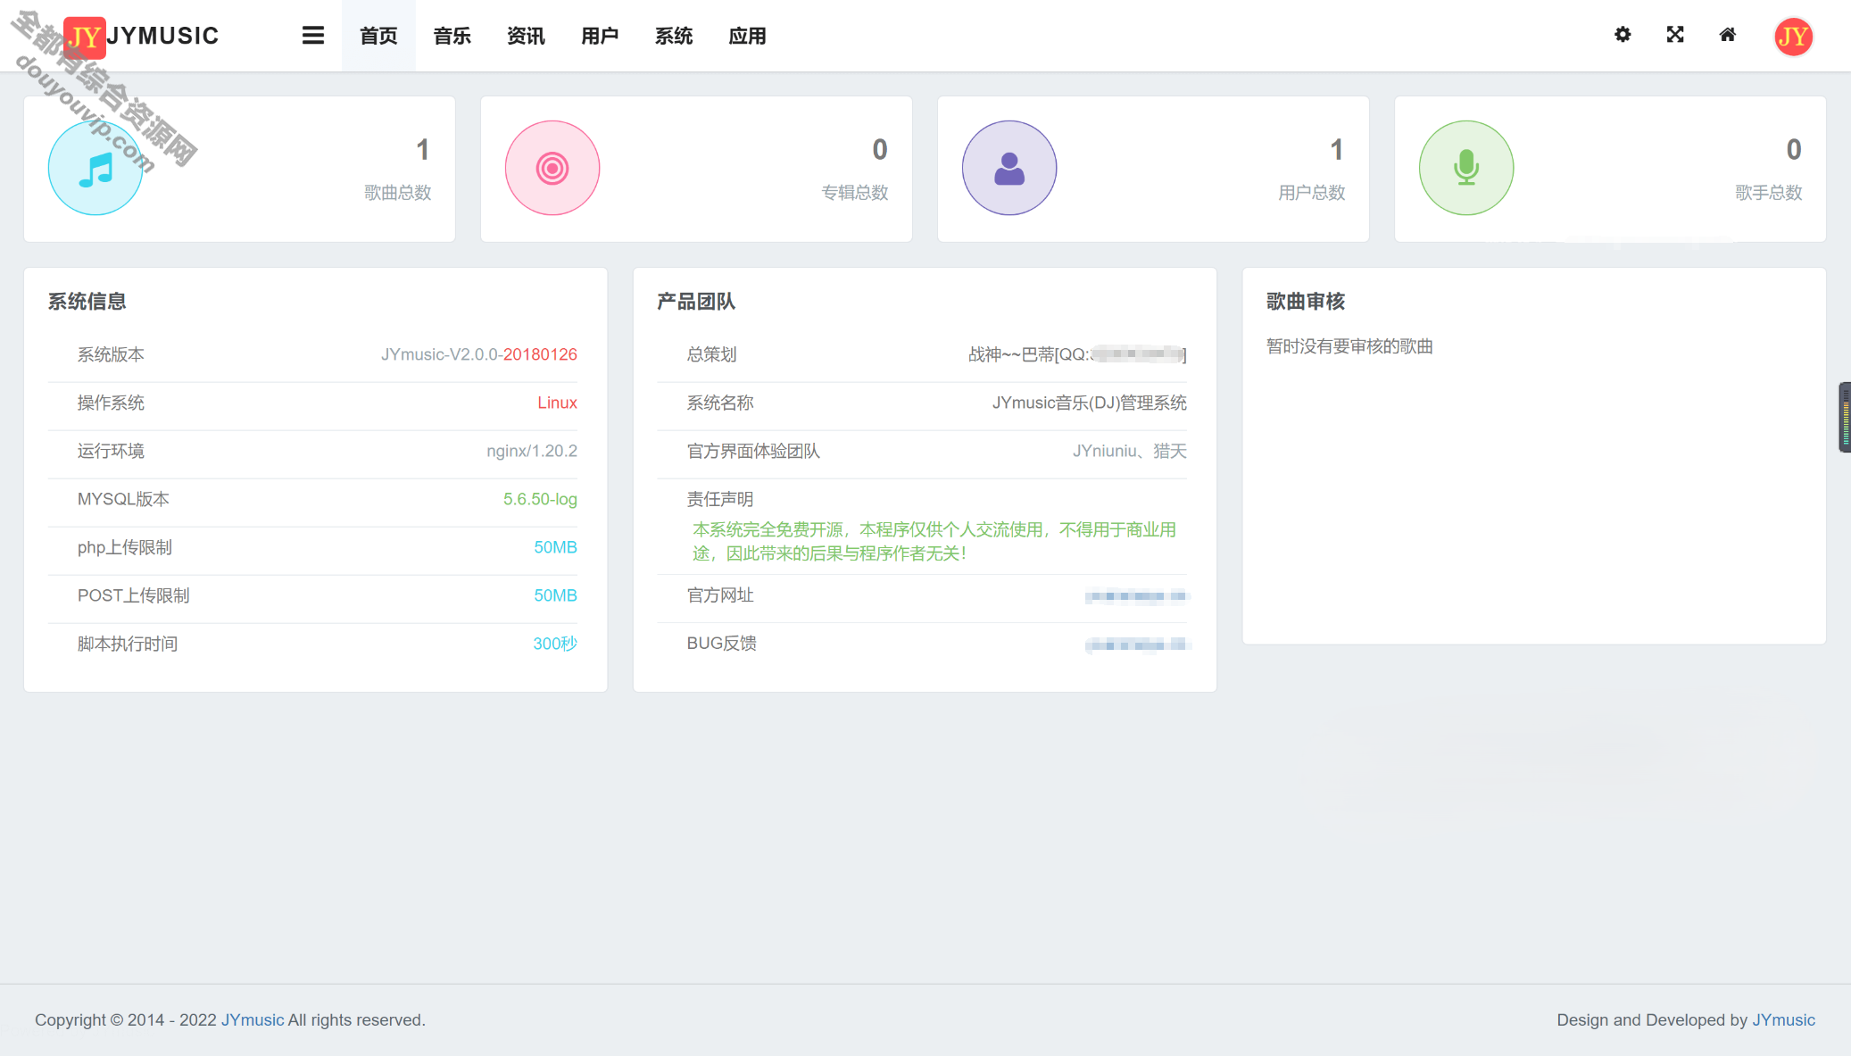The image size is (1851, 1056).
Task: Click the 产品团队 panel heading
Action: [x=696, y=302]
